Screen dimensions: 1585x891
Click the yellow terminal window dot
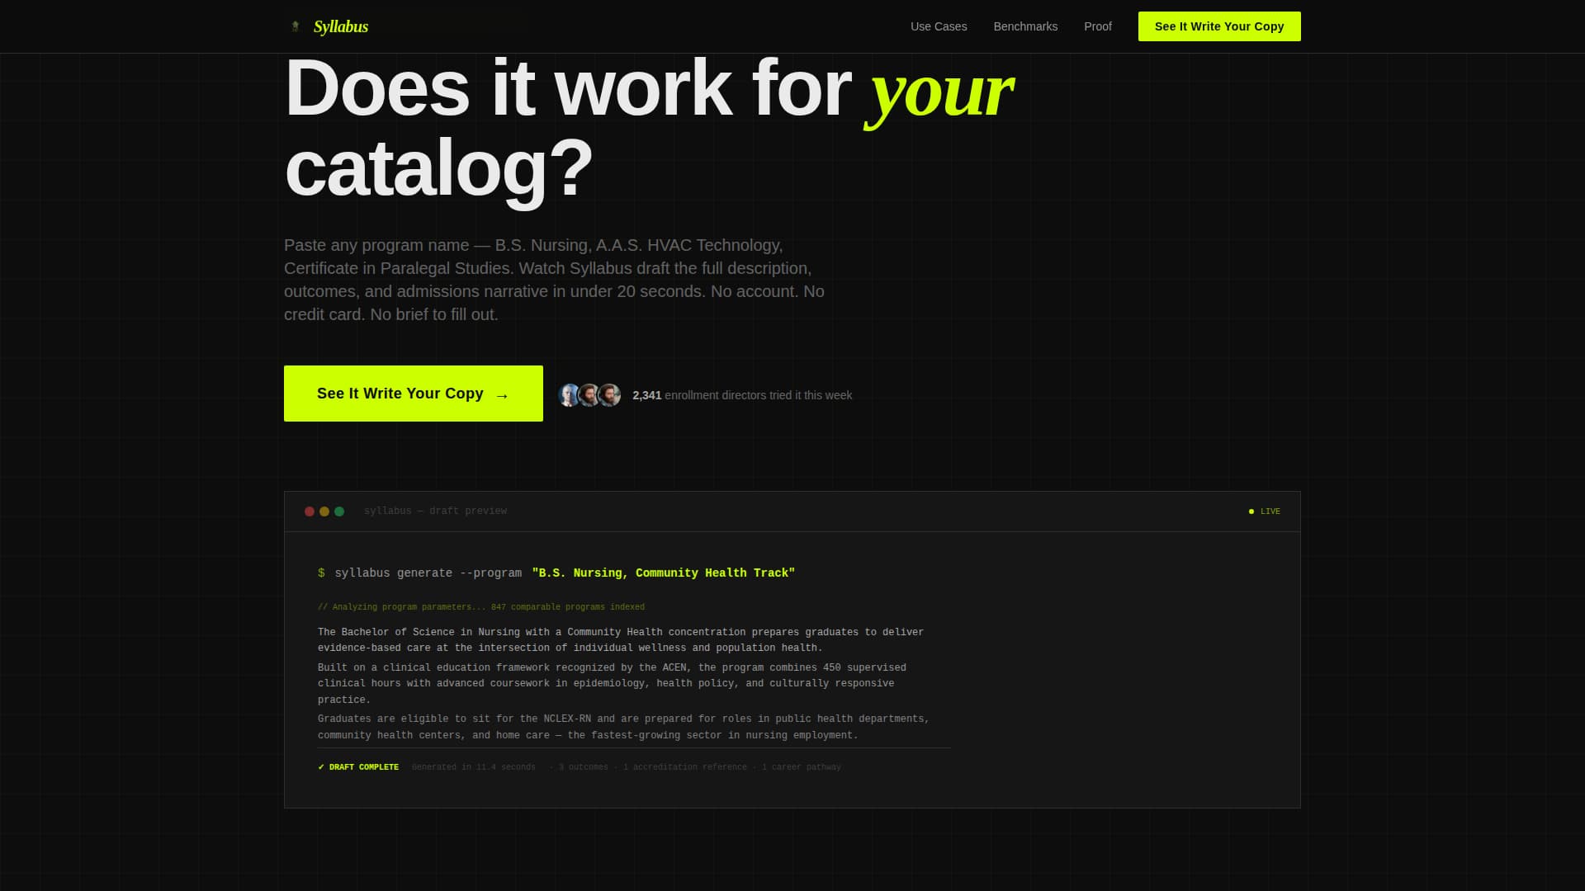pyautogui.click(x=324, y=511)
